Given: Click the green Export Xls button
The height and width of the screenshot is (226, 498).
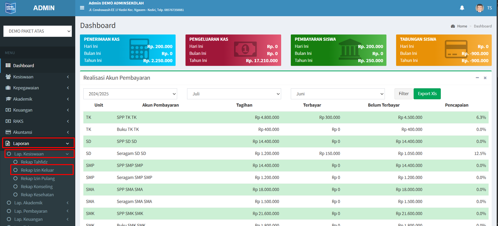Looking at the screenshot, I should coord(427,94).
